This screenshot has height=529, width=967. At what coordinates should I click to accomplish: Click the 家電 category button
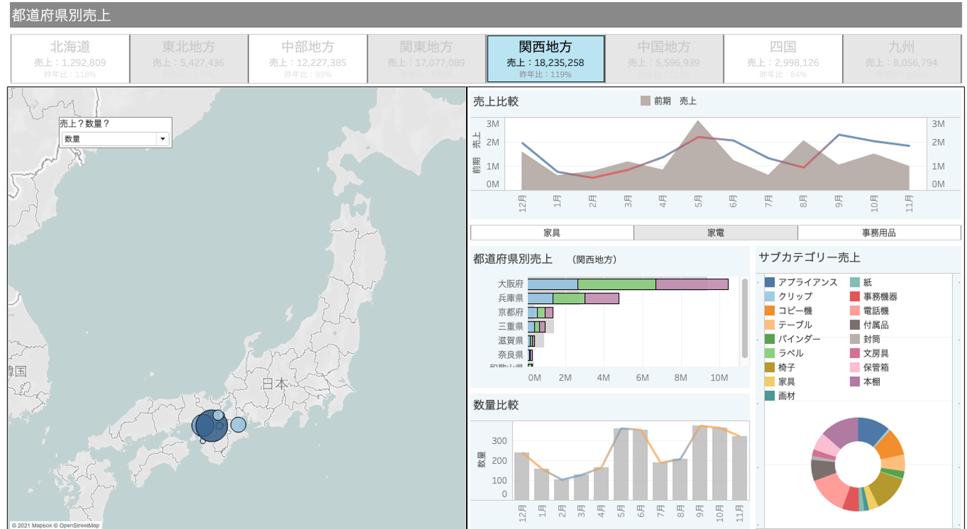click(715, 233)
